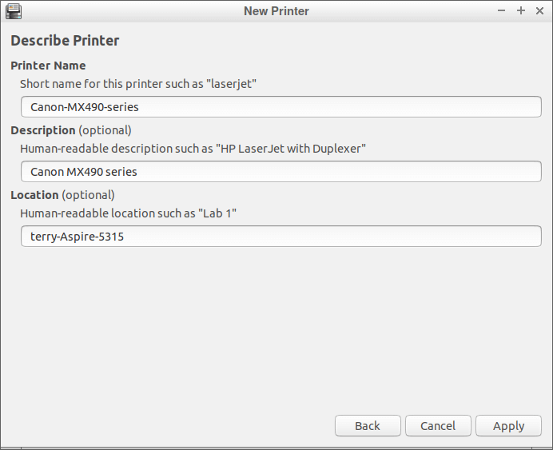Image resolution: width=553 pixels, height=450 pixels.
Task: Close the New Printer dialog
Action: click(539, 11)
